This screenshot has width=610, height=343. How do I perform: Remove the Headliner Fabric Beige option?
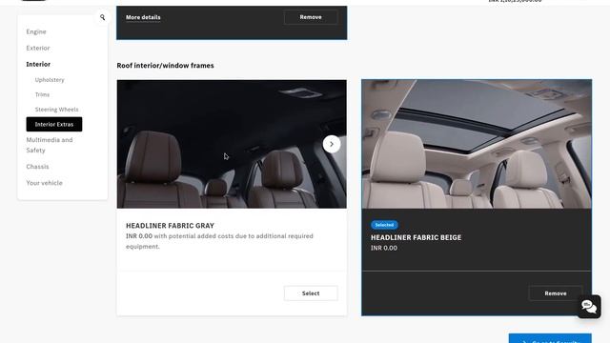pos(555,293)
